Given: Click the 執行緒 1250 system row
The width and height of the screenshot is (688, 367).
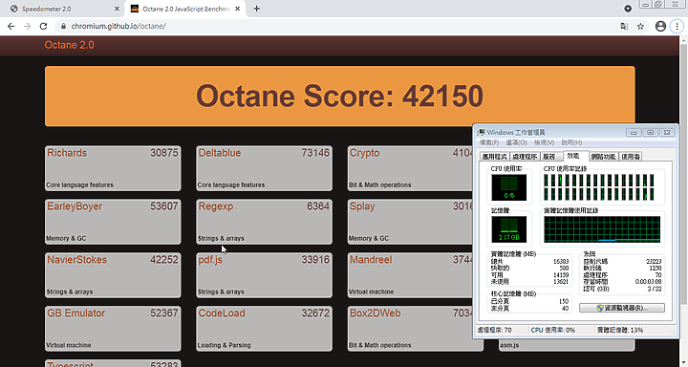Looking at the screenshot, I should (622, 268).
